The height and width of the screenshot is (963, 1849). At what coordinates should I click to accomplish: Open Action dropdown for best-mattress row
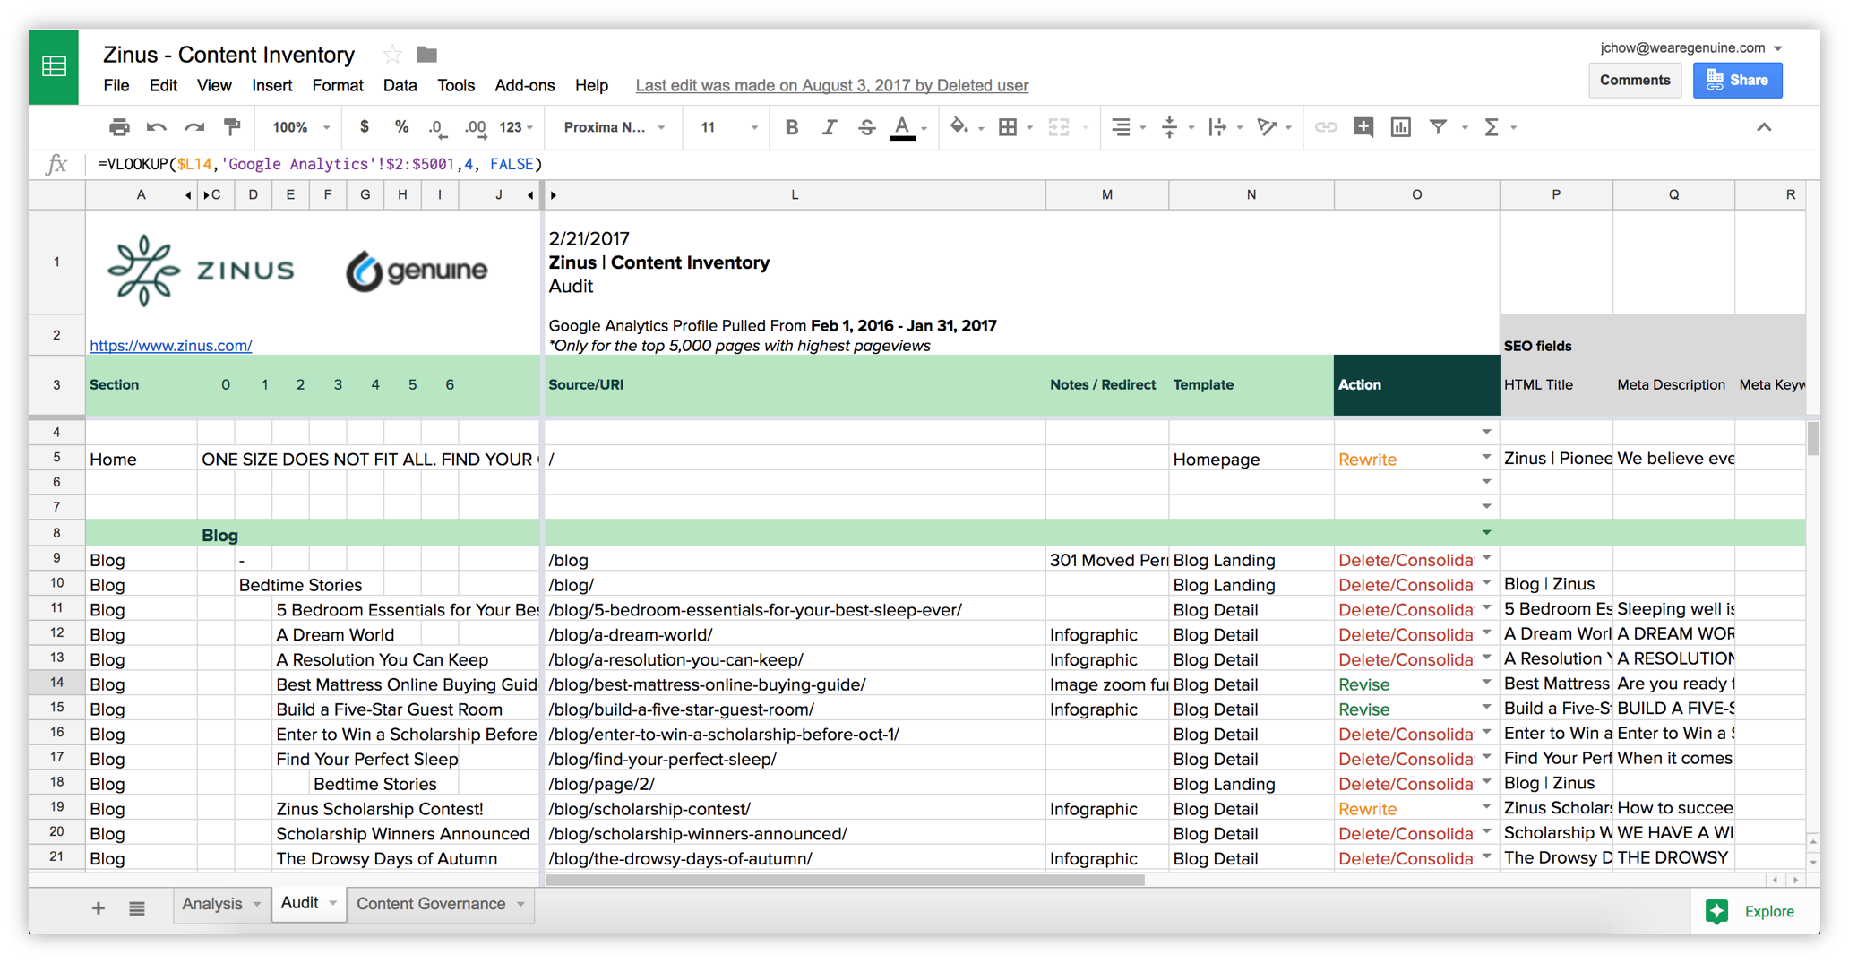tap(1486, 683)
